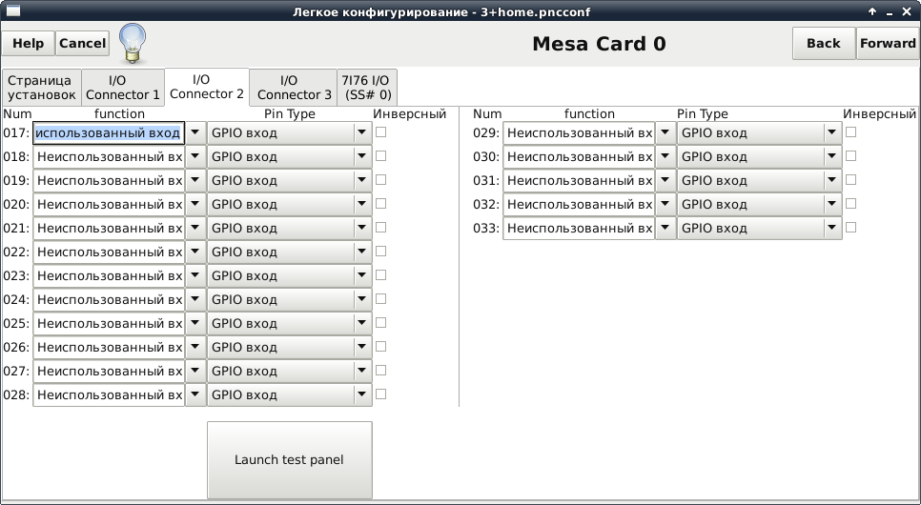The image size is (921, 505).
Task: Open Pin Type dropdown for pin 025
Action: [x=290, y=324]
